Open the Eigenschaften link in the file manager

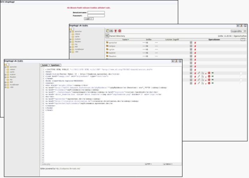point(240,36)
